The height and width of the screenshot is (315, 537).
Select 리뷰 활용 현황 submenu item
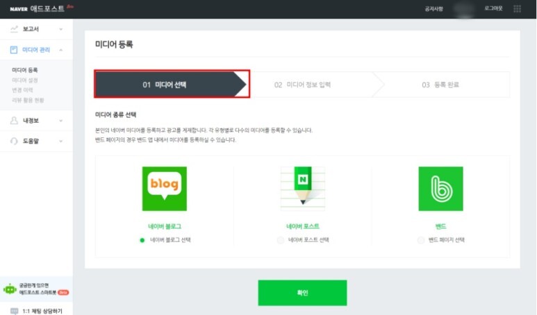[28, 100]
